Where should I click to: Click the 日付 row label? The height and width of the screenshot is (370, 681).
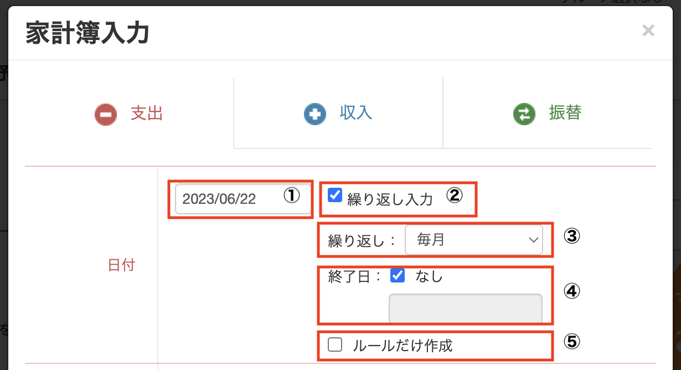[x=121, y=265]
